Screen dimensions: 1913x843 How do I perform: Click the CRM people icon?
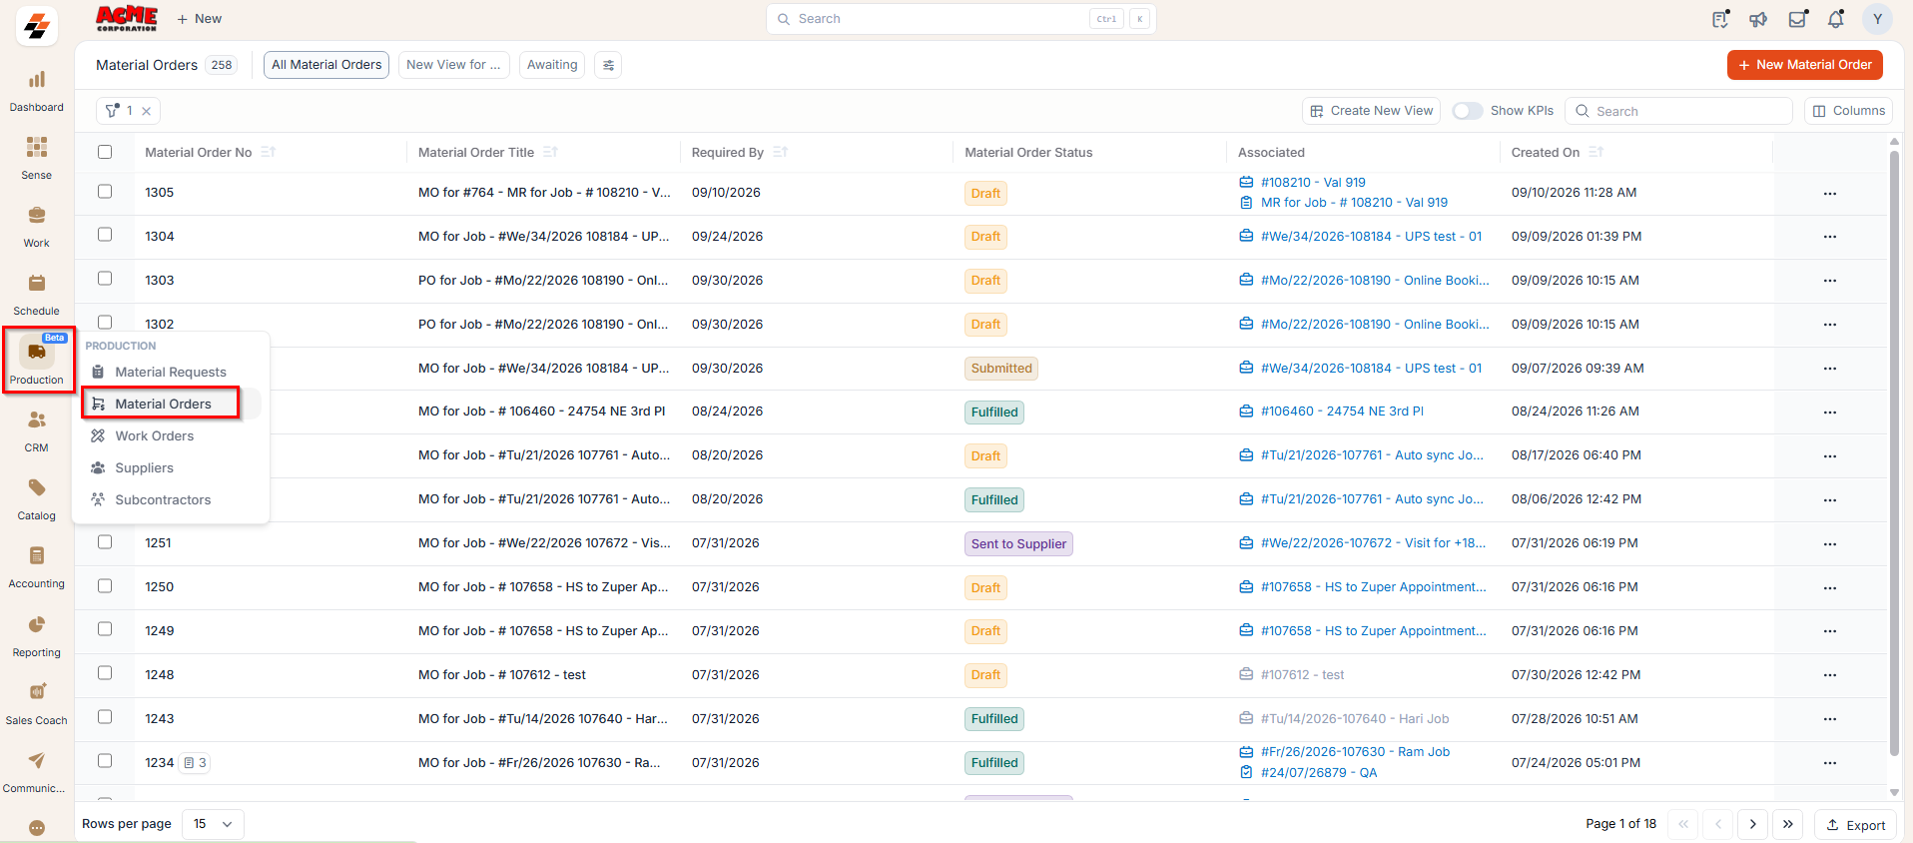click(x=37, y=421)
